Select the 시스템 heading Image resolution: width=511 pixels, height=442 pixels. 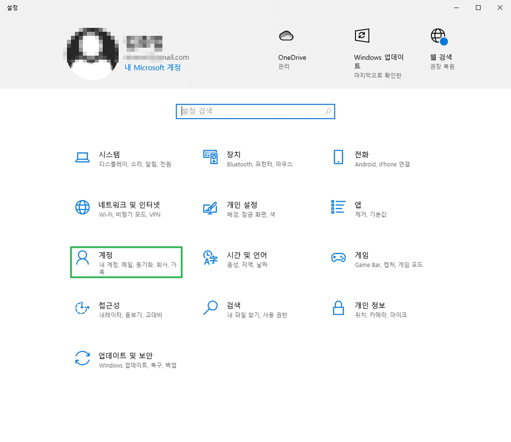click(x=109, y=155)
